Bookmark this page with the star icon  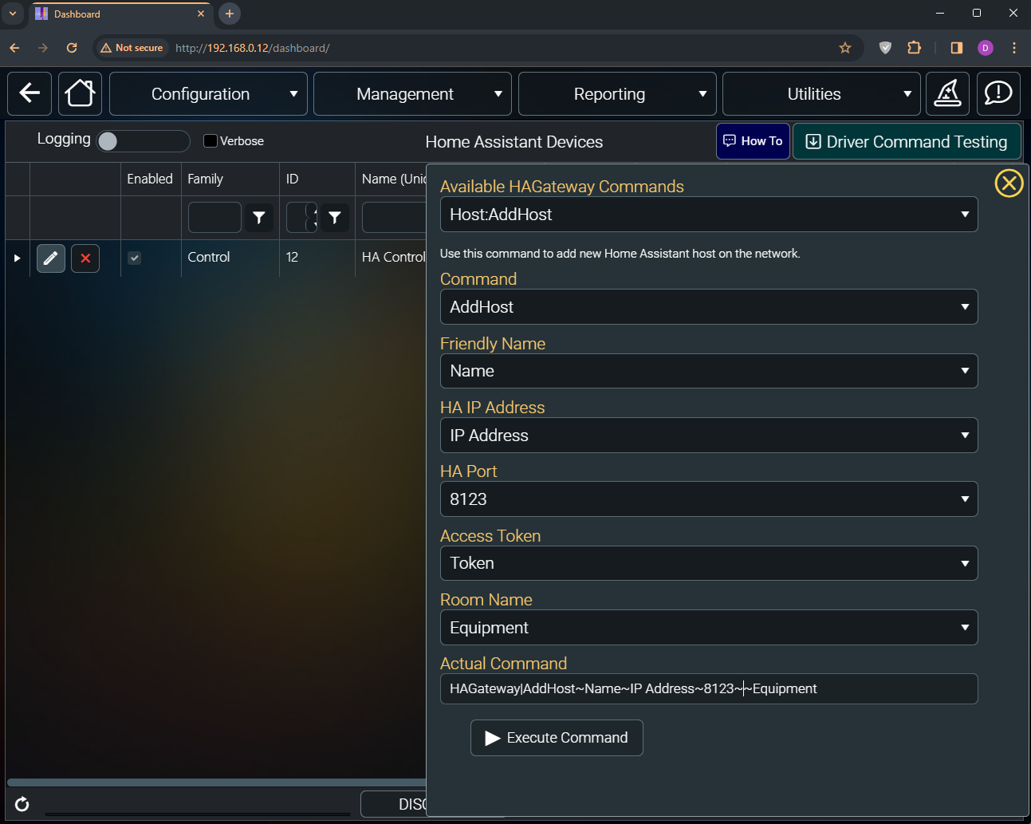845,48
